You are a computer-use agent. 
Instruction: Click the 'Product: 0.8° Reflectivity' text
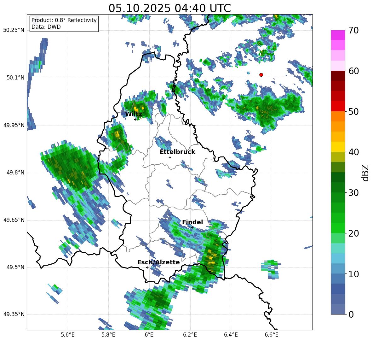(64, 20)
